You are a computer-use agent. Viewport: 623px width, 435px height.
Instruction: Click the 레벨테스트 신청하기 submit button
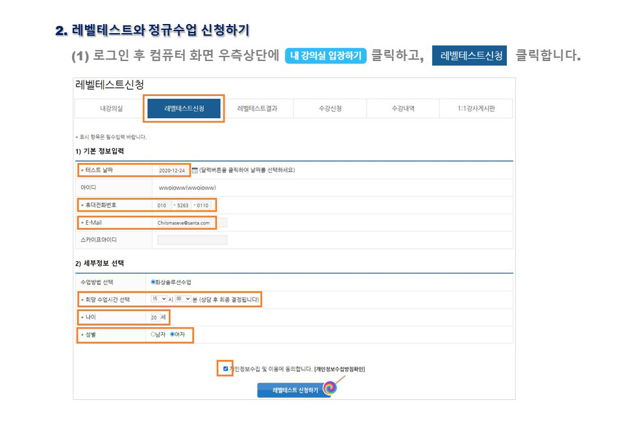[292, 390]
